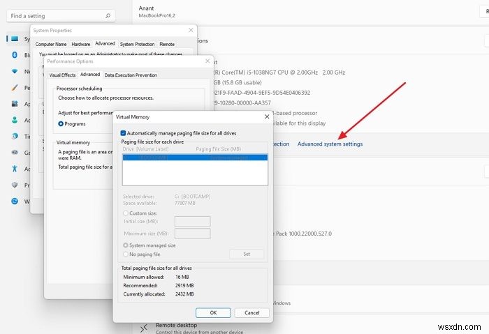Click inside Find a setting search box
Image resolution: width=489 pixels, height=334 pixels.
pos(61,16)
